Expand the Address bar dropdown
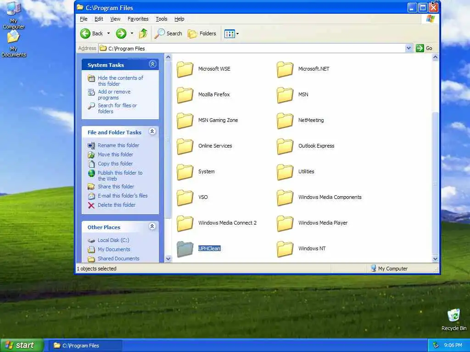 [x=408, y=48]
